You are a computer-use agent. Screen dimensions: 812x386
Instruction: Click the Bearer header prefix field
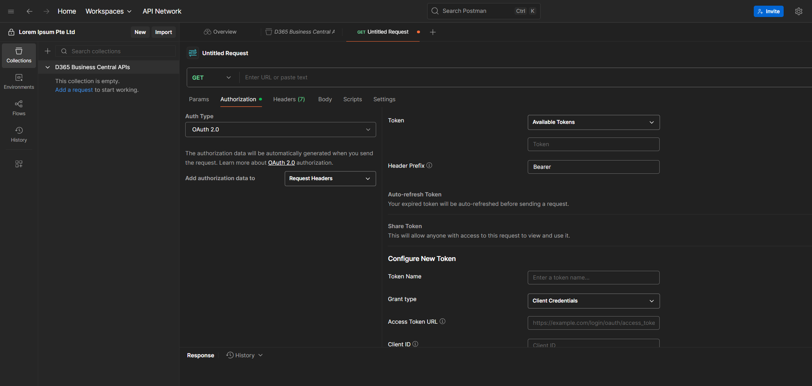[x=594, y=167]
